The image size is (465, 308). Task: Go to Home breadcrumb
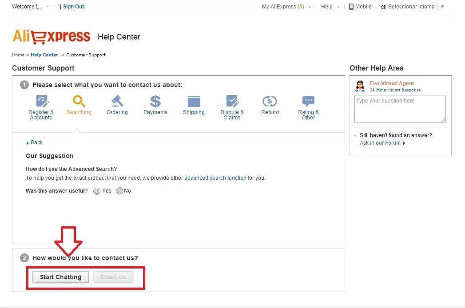[x=18, y=55]
